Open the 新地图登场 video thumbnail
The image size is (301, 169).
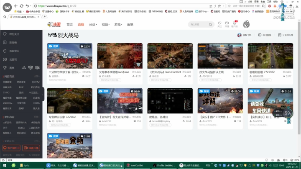coord(70,146)
